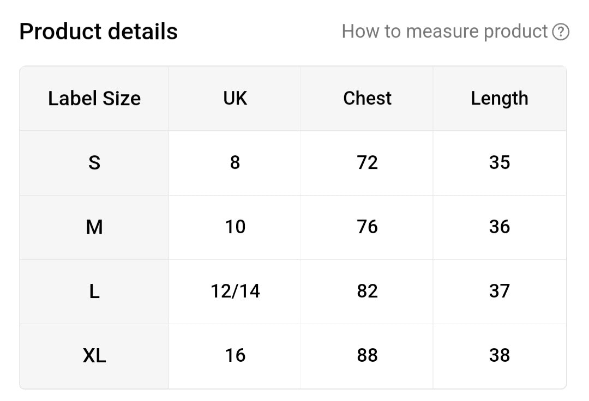Click the Length column header
Viewport: 589px width, 401px height.
pyautogui.click(x=500, y=99)
